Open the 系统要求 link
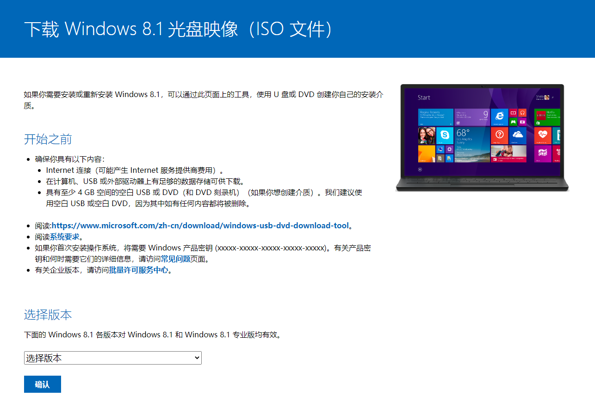 (x=65, y=237)
